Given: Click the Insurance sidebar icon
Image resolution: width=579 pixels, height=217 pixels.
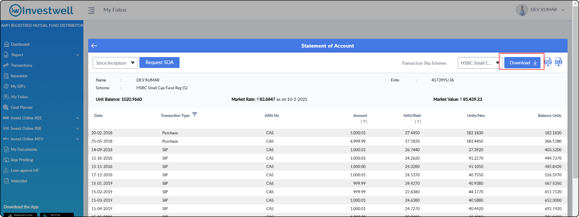Looking at the screenshot, I should [x=6, y=76].
